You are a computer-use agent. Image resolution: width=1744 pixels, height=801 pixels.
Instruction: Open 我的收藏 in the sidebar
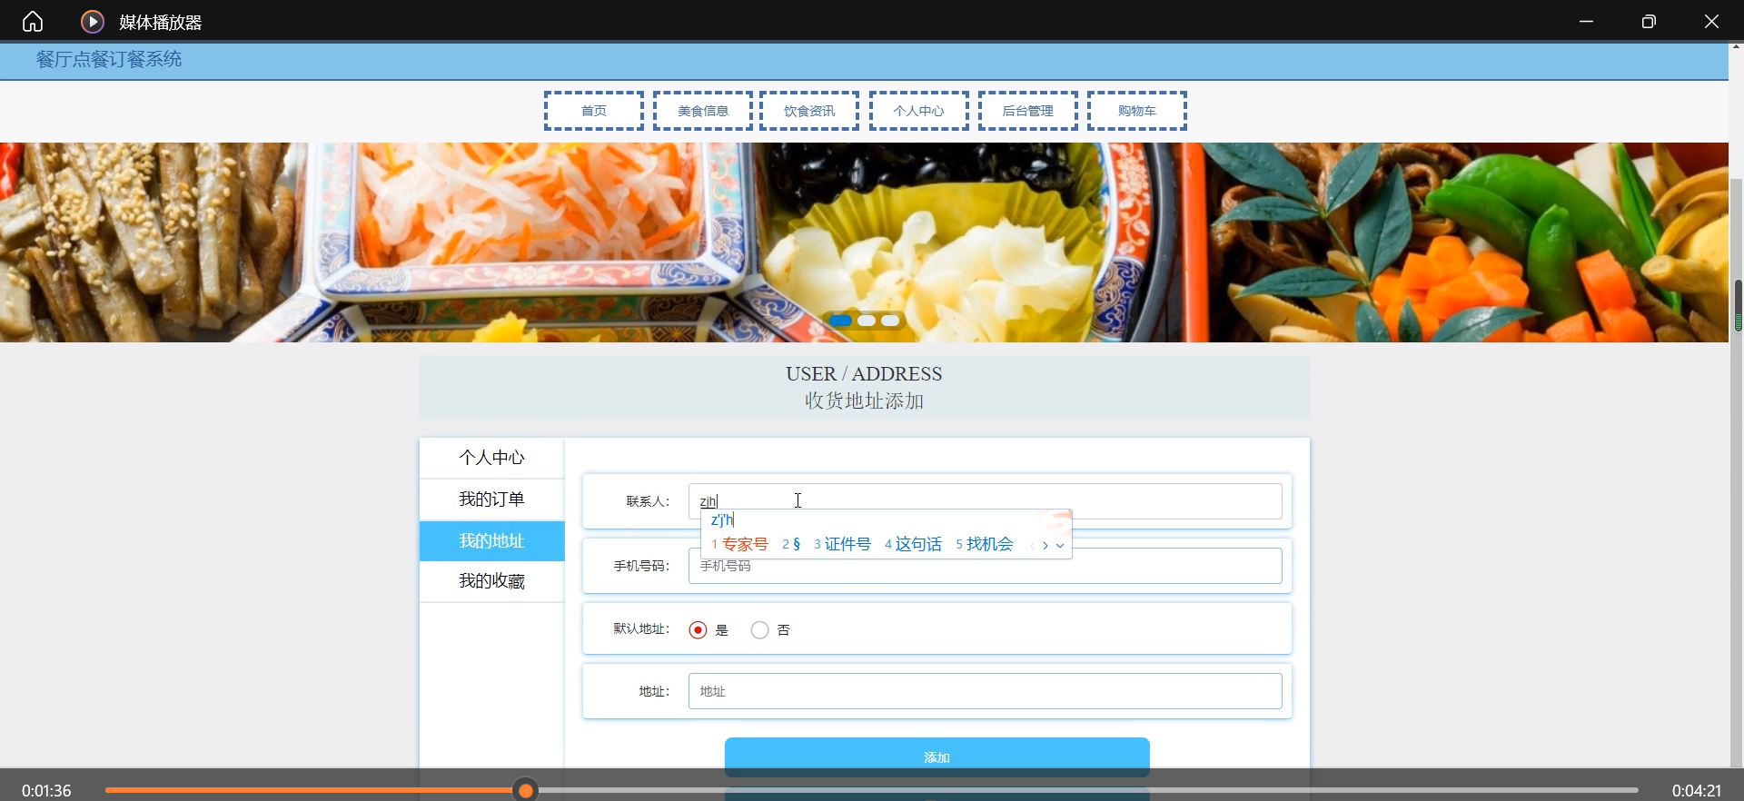(491, 581)
